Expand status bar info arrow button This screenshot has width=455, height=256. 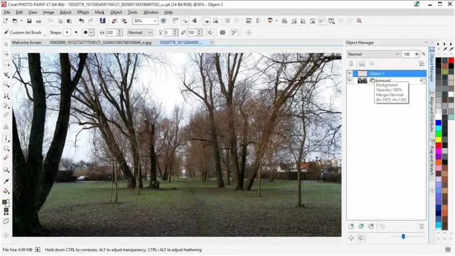[x=38, y=250]
